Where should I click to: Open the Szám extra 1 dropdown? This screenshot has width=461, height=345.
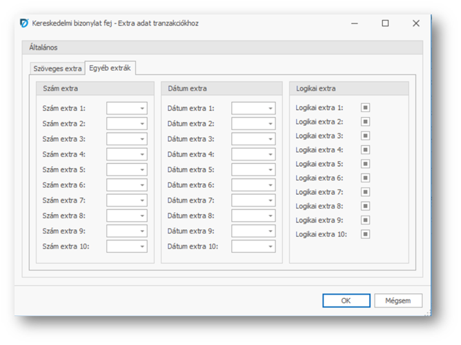[141, 109]
